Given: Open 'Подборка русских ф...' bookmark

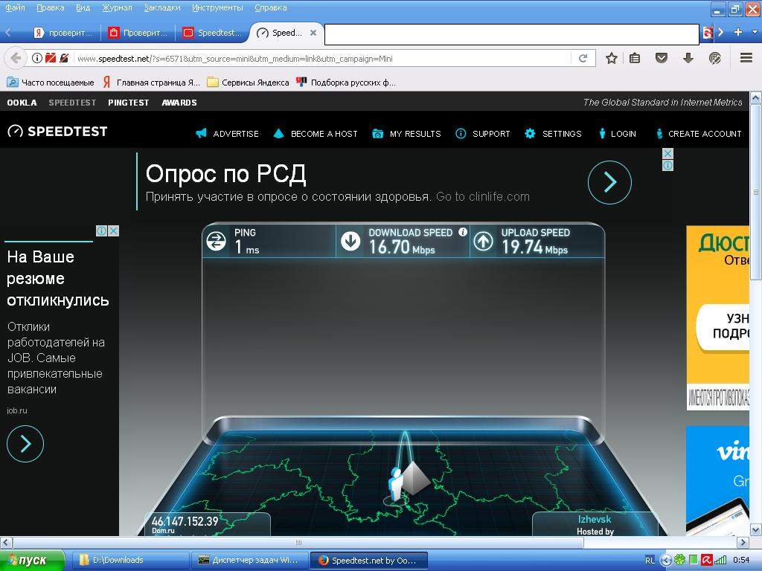Looking at the screenshot, I should pyautogui.click(x=345, y=83).
